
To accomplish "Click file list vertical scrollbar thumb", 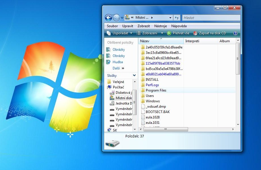I will pyautogui.click(x=238, y=58).
